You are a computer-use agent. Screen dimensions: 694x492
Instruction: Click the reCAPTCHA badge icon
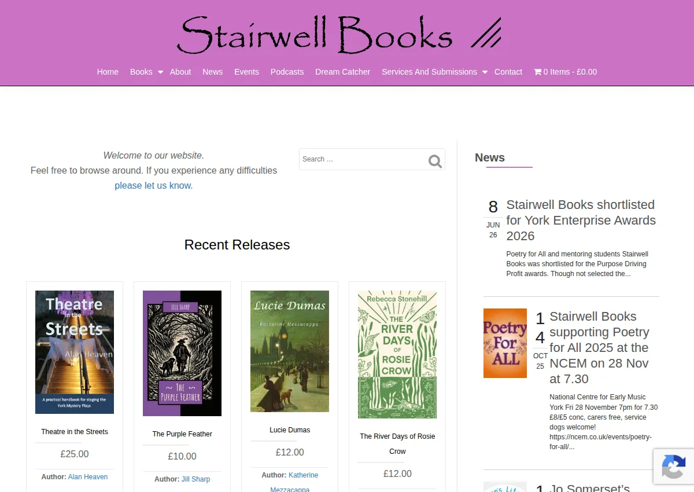[674, 467]
